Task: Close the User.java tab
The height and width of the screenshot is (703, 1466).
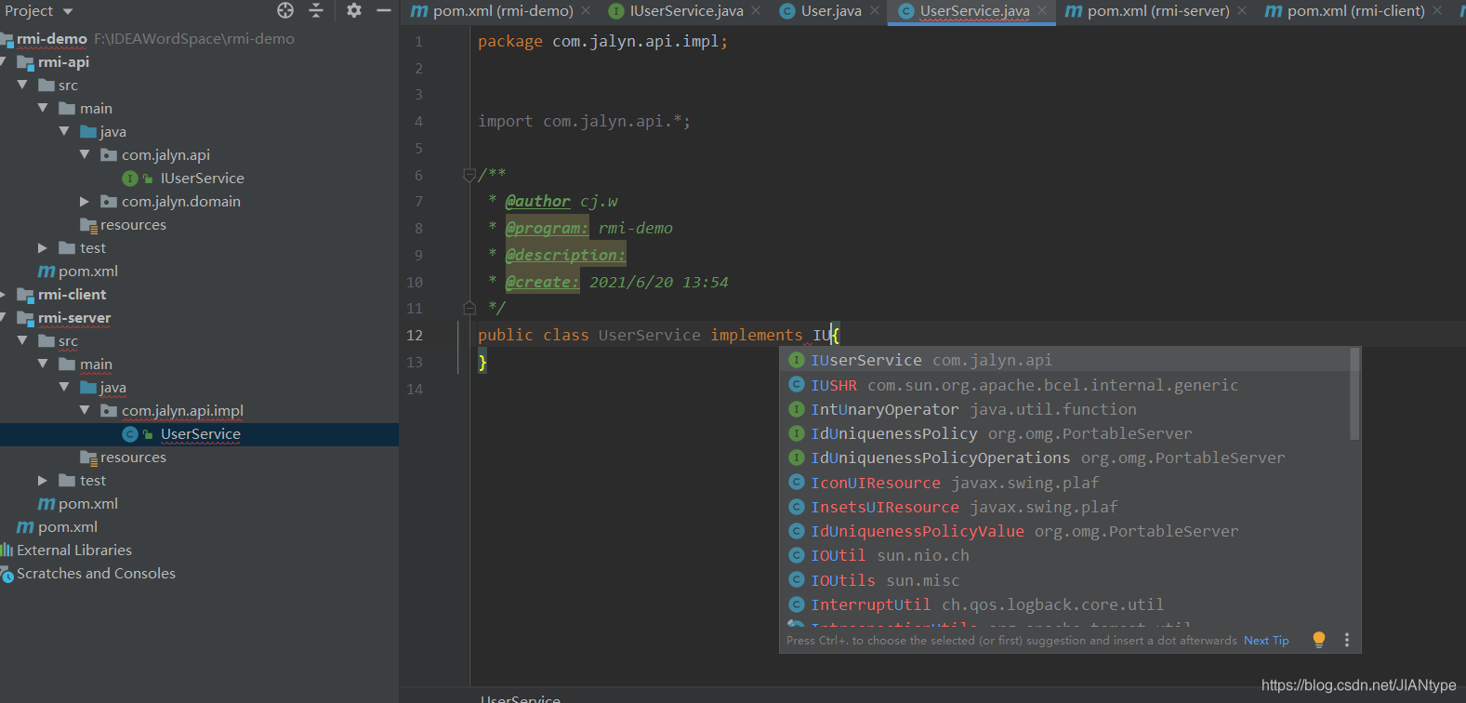Action: pos(874,11)
